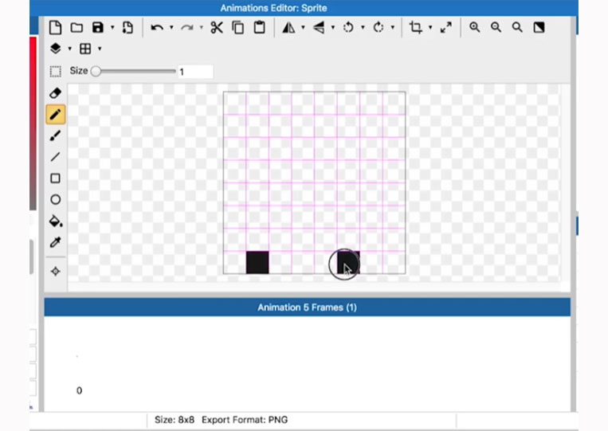Open rotate clockwise dropdown arrow
Image resolution: width=608 pixels, height=431 pixels.
pos(393,28)
